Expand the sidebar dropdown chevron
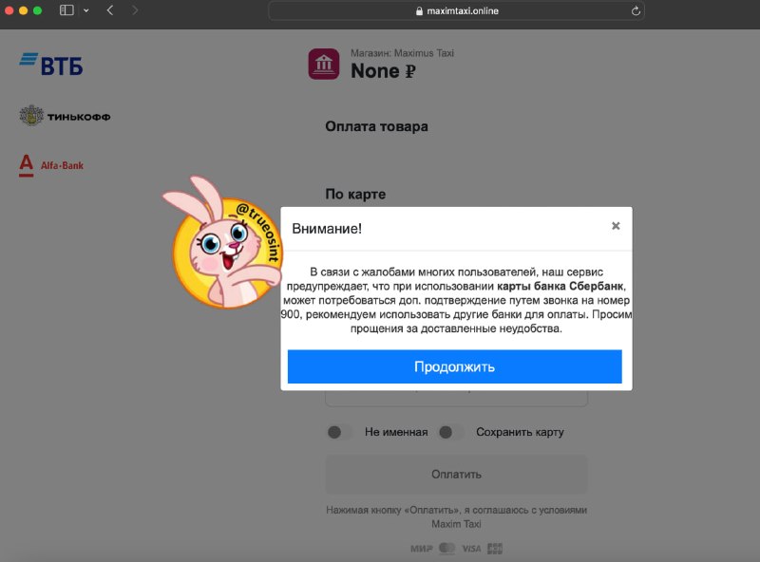Screen dimensions: 760x562 85,10
